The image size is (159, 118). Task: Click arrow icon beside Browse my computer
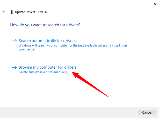point(15,67)
